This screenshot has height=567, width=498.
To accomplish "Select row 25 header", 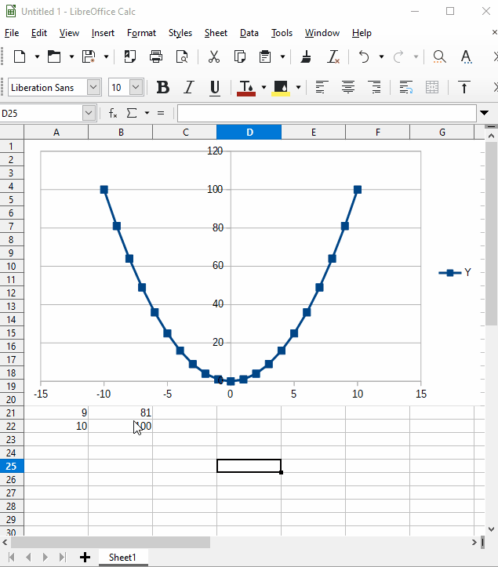I will coord(12,466).
